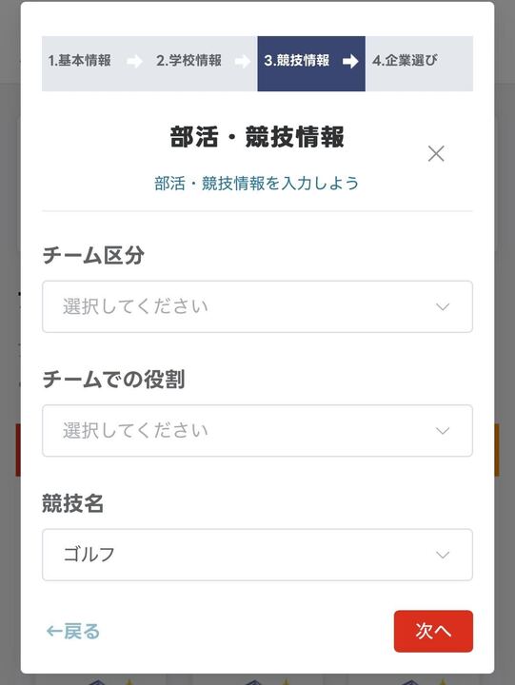Click the チーム区分 field label
515x685 pixels.
[x=93, y=255]
